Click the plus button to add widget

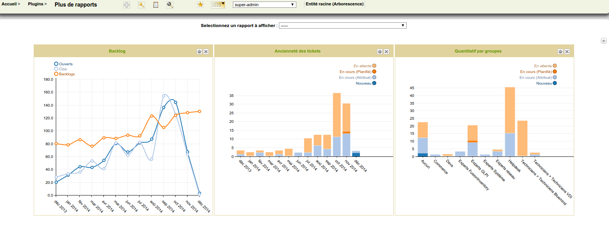click(604, 41)
